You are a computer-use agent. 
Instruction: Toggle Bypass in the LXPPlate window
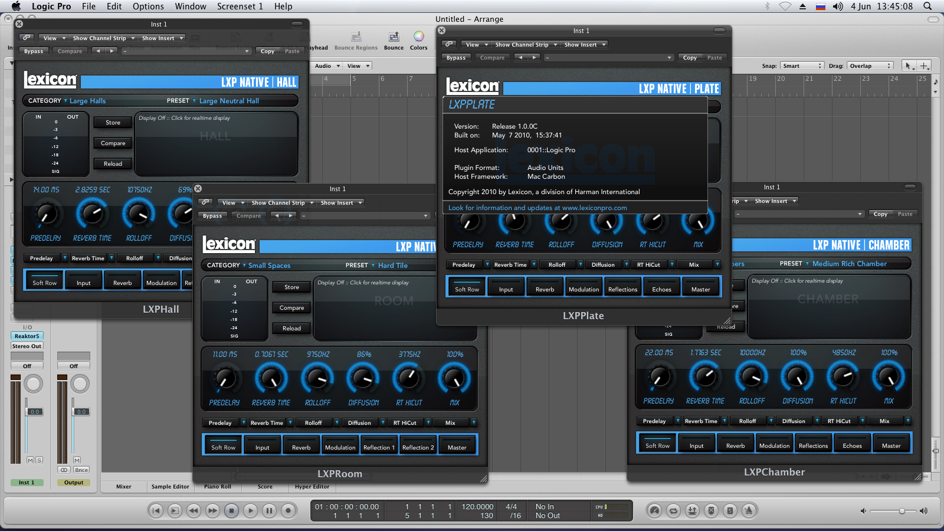(456, 58)
